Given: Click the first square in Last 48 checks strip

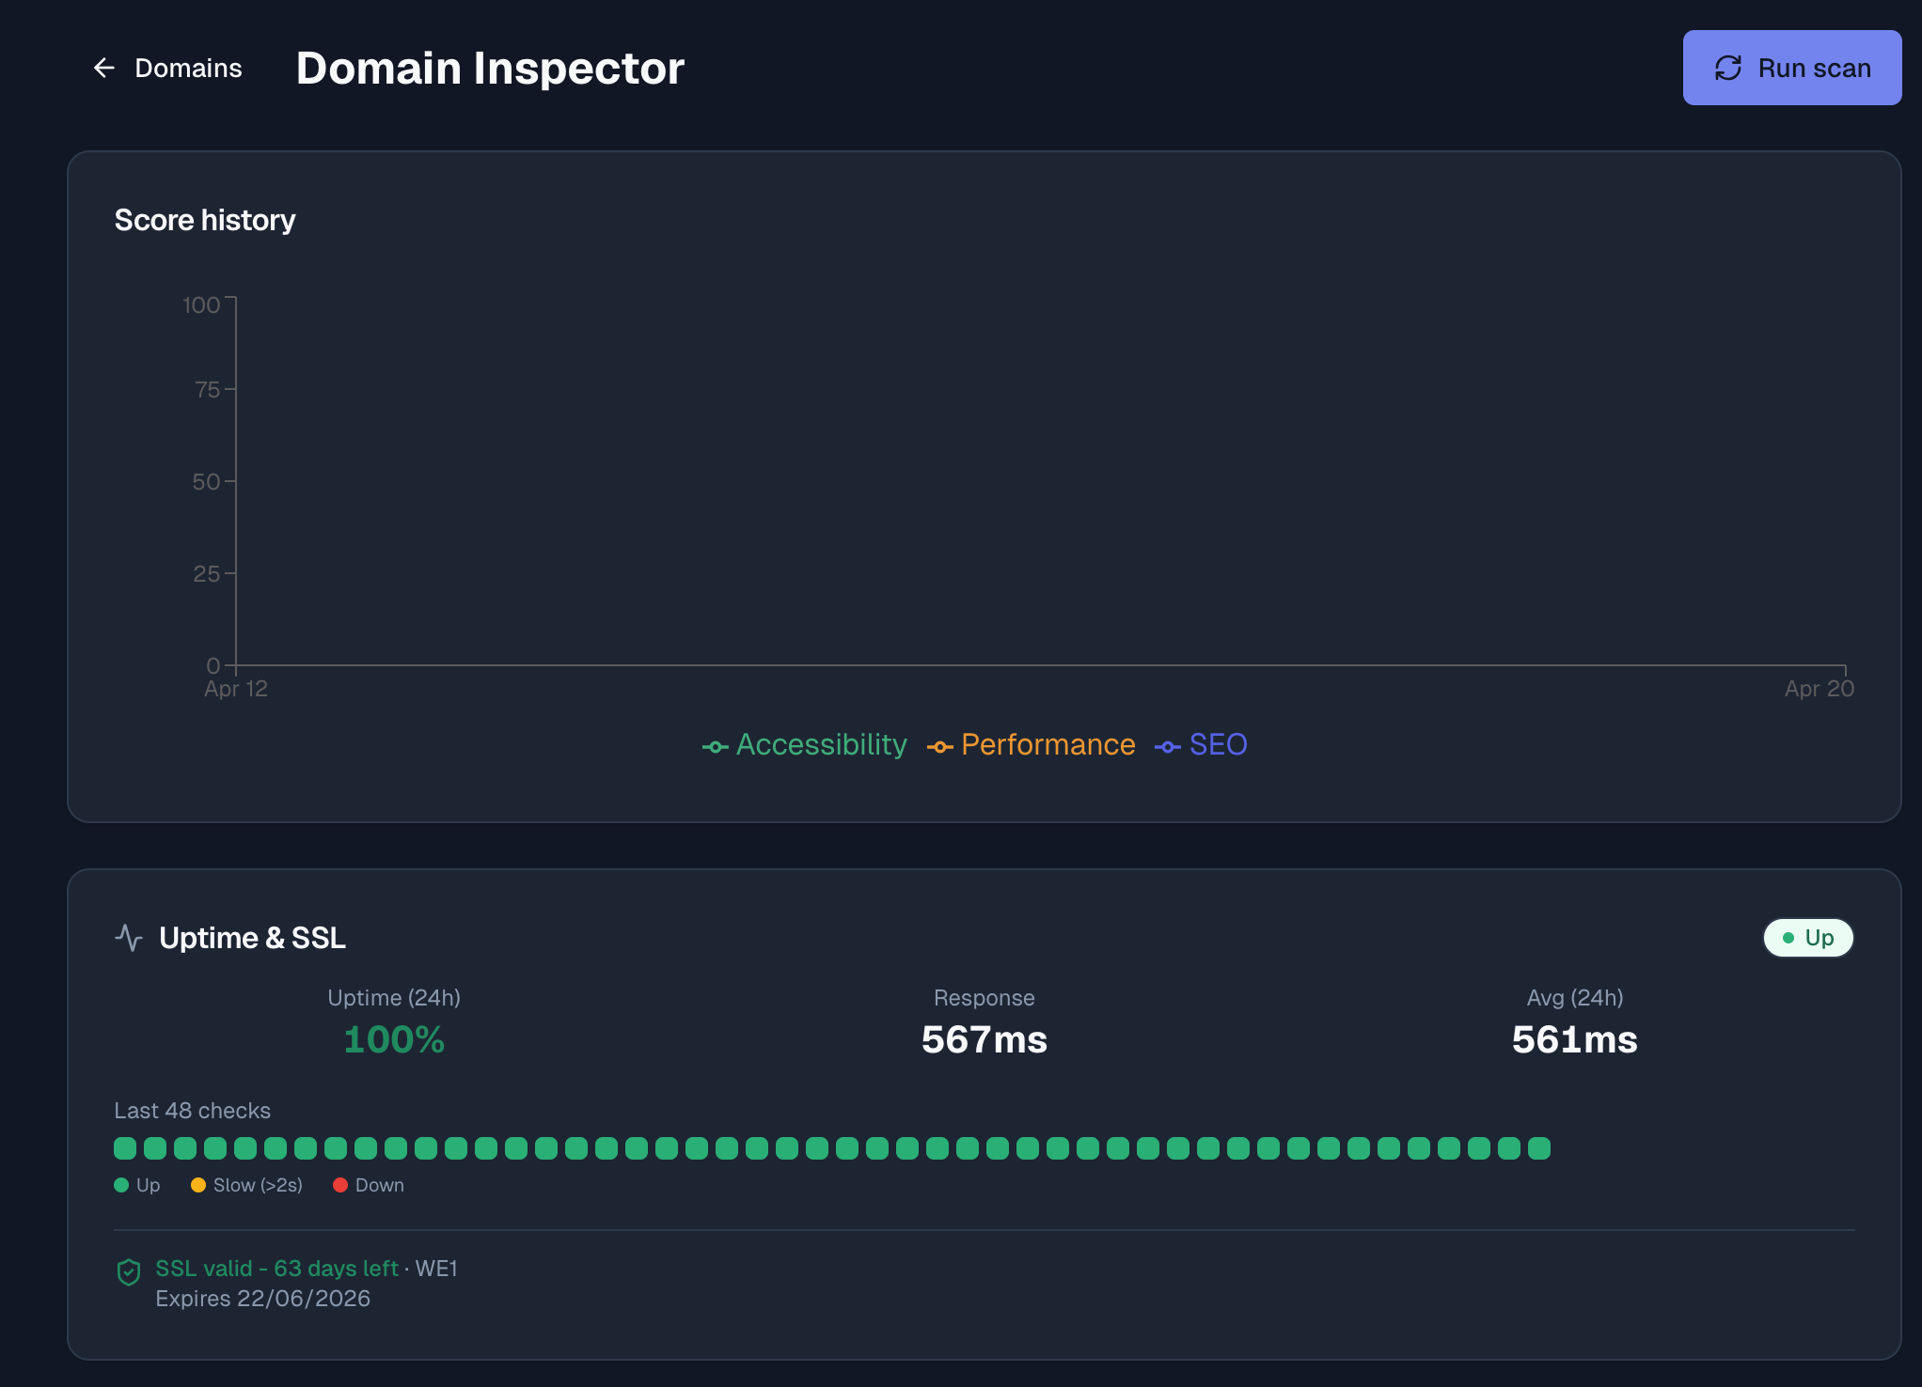Looking at the screenshot, I should pos(124,1147).
